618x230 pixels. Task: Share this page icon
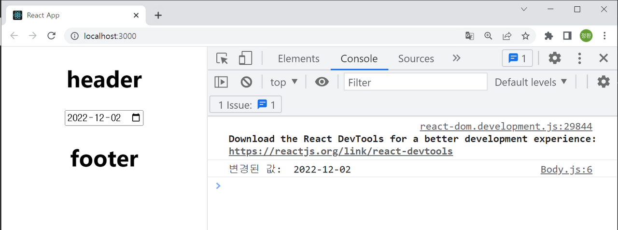point(507,36)
